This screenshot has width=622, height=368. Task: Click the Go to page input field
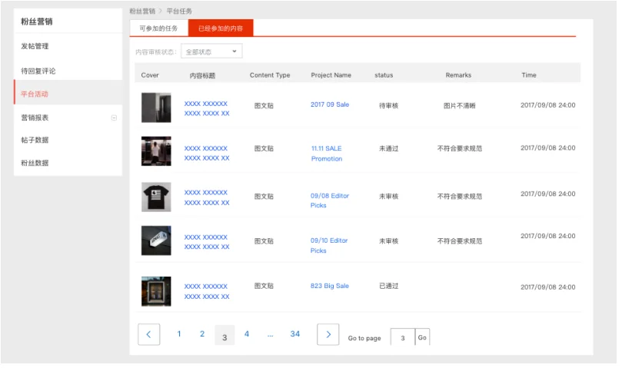(403, 337)
